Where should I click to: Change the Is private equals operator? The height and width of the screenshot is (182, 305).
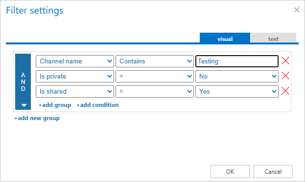pyautogui.click(x=155, y=77)
